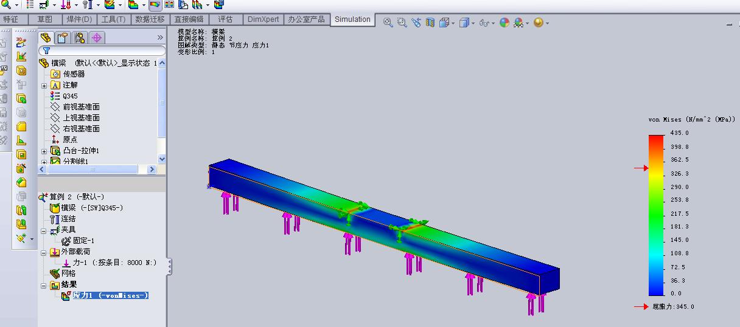The width and height of the screenshot is (740, 327).
Task: Switch to the previous view
Action: (416, 22)
